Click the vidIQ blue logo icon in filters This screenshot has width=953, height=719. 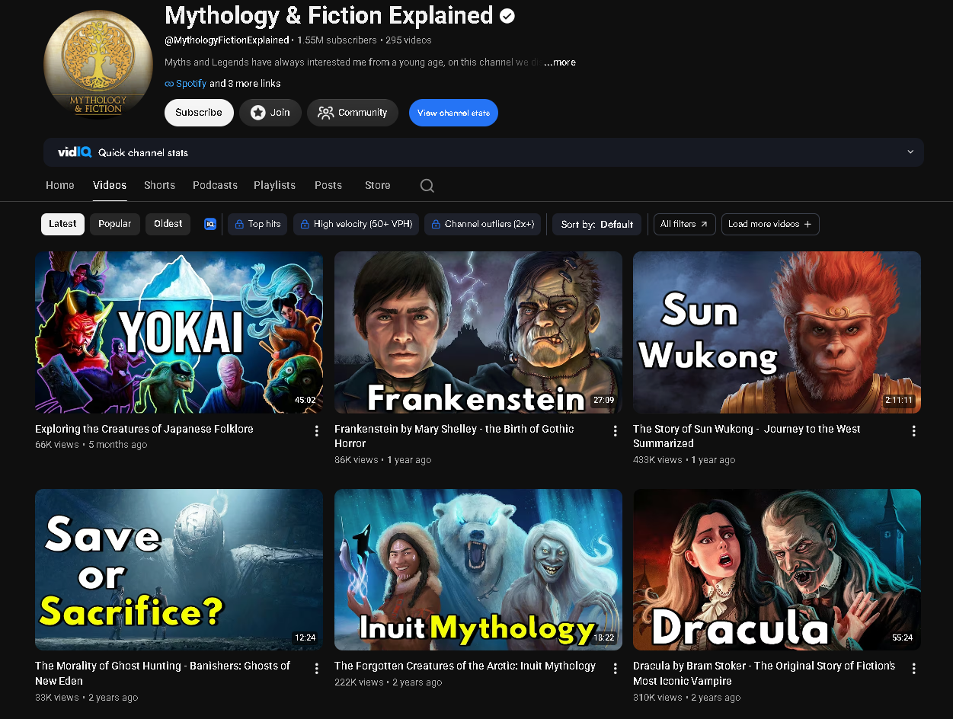coord(210,224)
